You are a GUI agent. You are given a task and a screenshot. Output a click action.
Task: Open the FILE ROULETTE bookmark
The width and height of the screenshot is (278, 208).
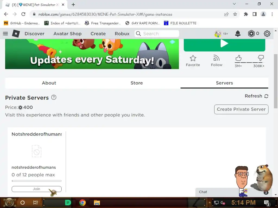tap(180, 23)
